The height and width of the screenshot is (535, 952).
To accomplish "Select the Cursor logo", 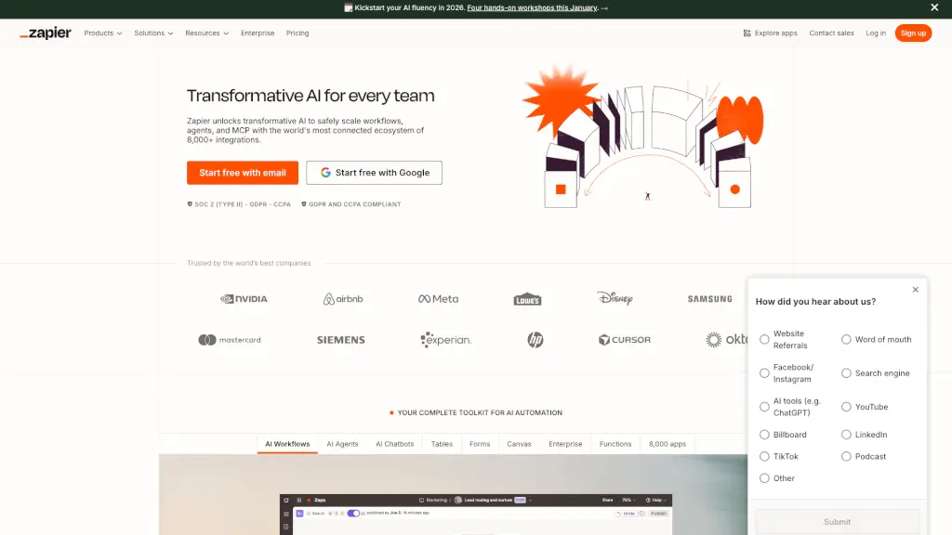I will (x=624, y=339).
